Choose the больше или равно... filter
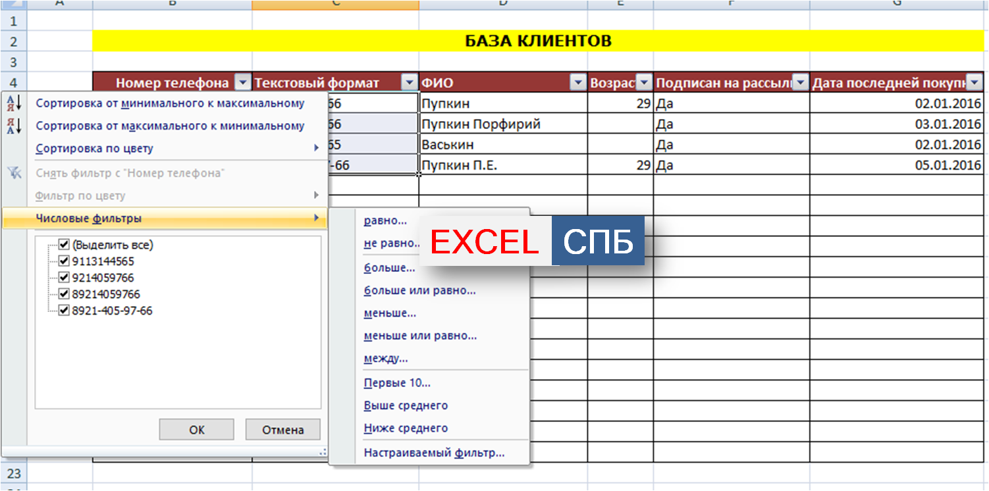Screen dimensions: 989x491 pos(419,290)
